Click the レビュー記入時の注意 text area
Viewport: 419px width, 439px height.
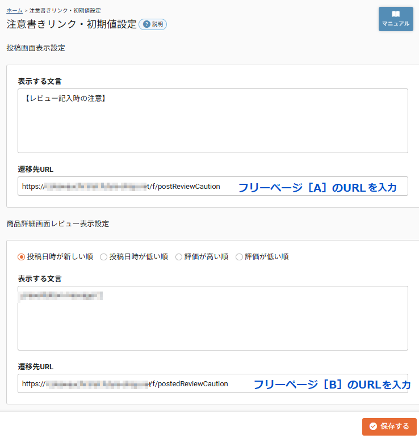[x=213, y=121]
